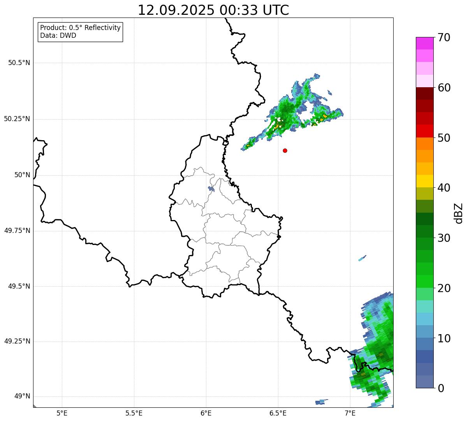Click the '49.75°N' latitude label
468x421 pixels.
click(x=17, y=231)
